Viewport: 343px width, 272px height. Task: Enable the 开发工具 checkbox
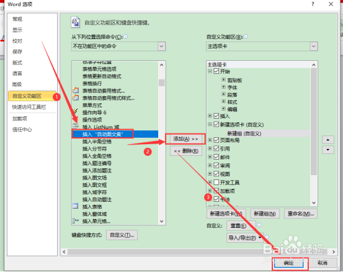[216, 182]
